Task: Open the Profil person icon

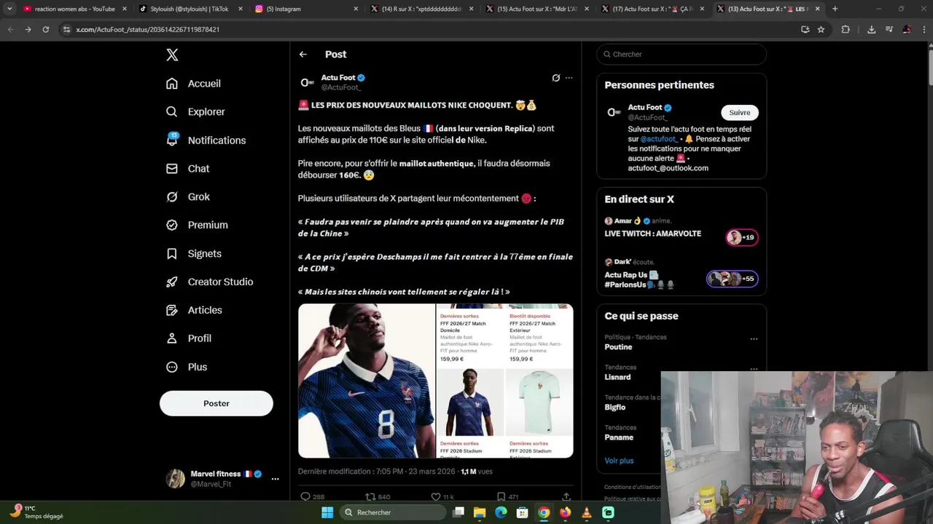Action: coord(172,338)
